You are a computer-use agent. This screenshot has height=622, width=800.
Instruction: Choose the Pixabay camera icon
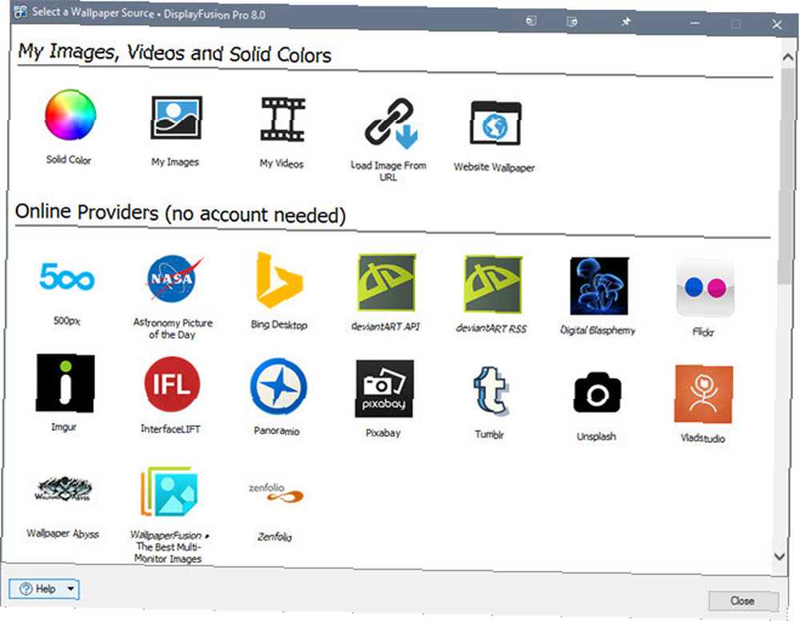coord(384,389)
